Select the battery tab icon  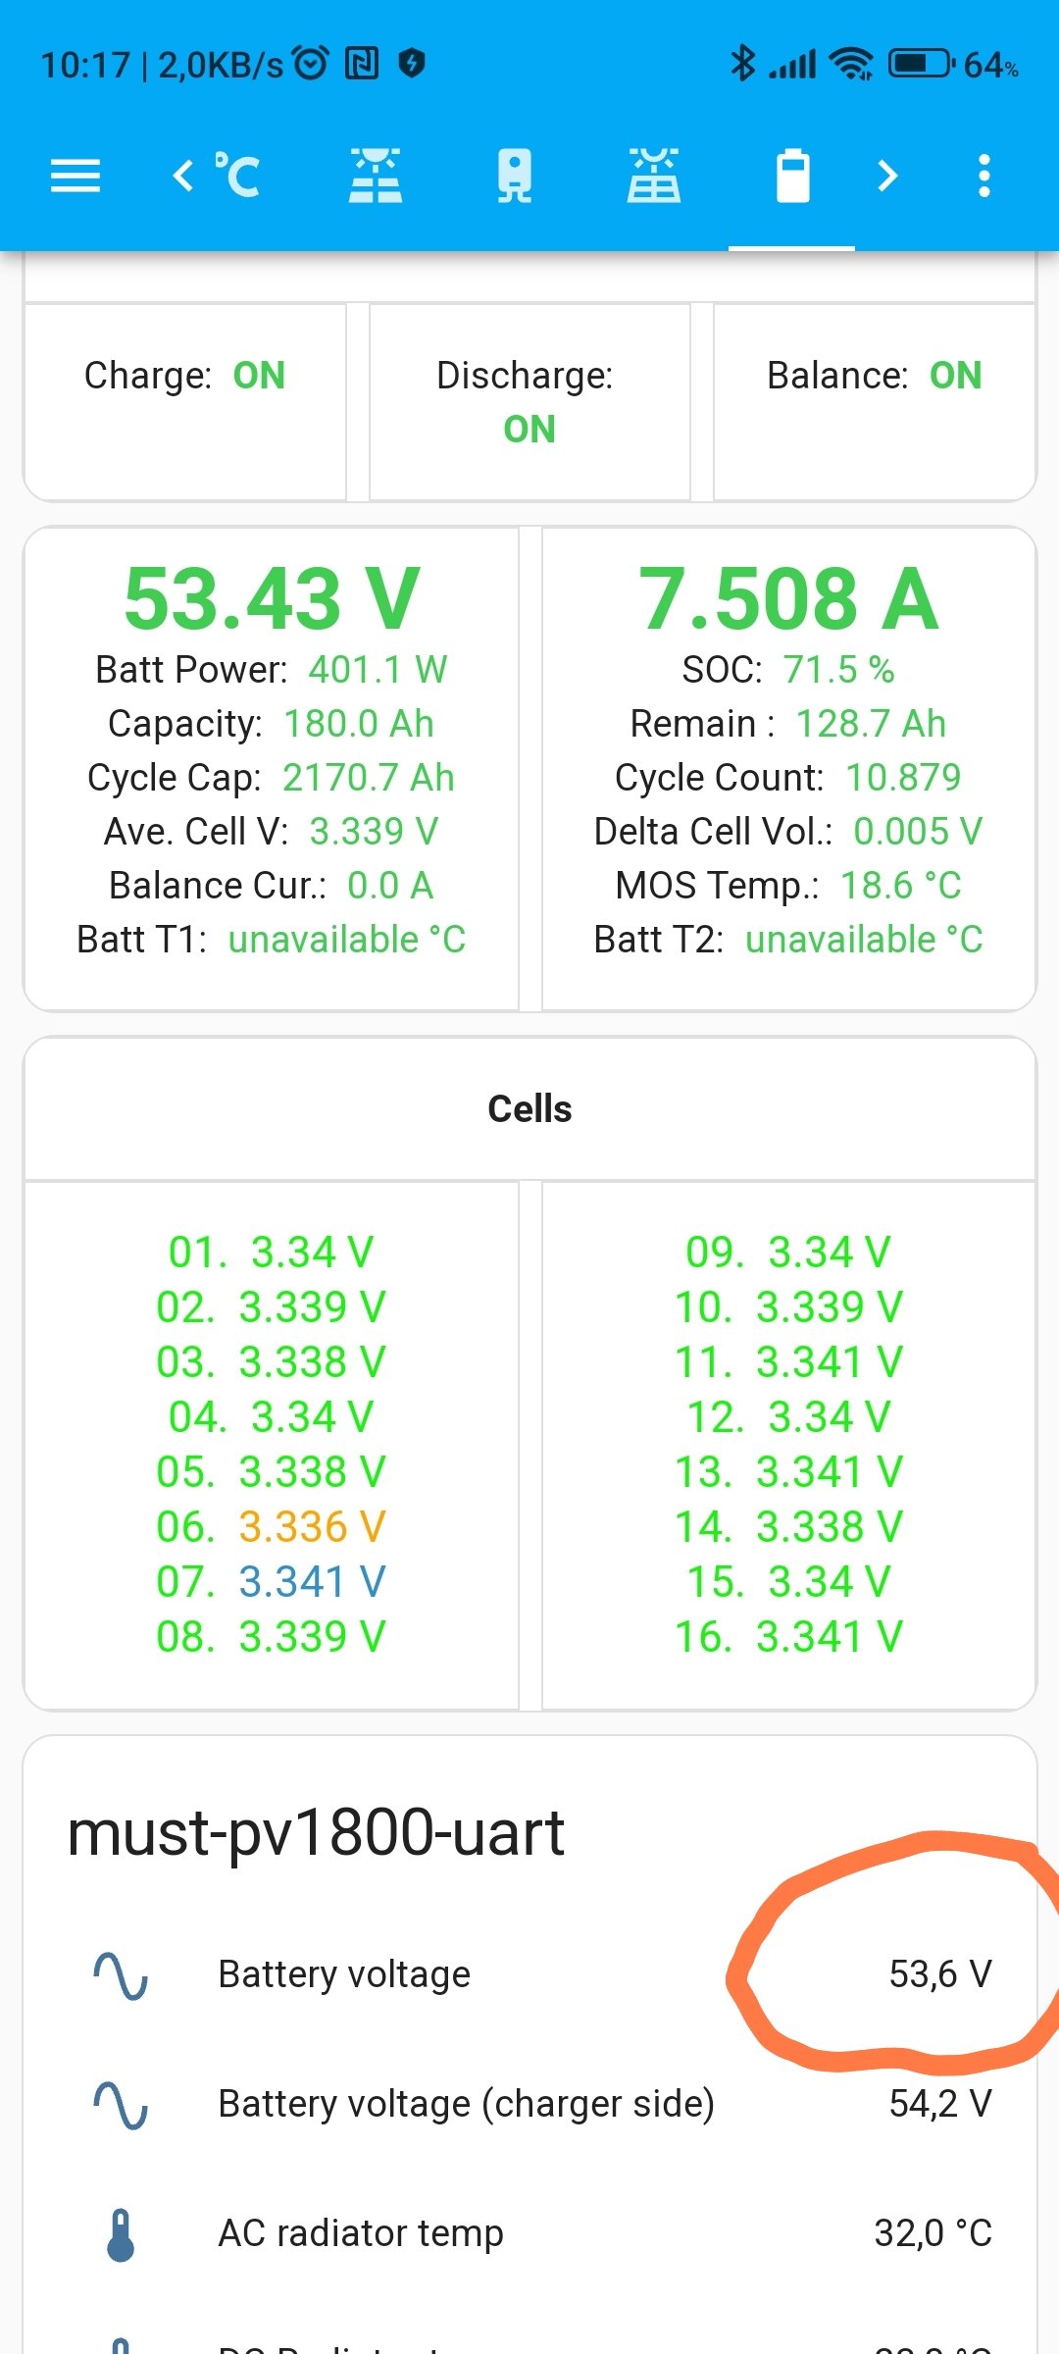coord(792,177)
